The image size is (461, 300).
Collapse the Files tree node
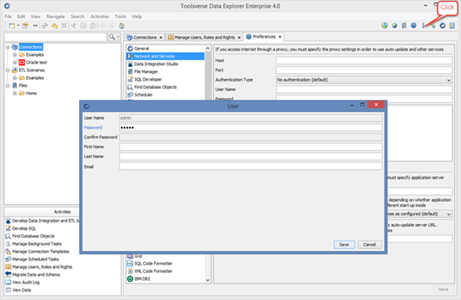[8, 86]
